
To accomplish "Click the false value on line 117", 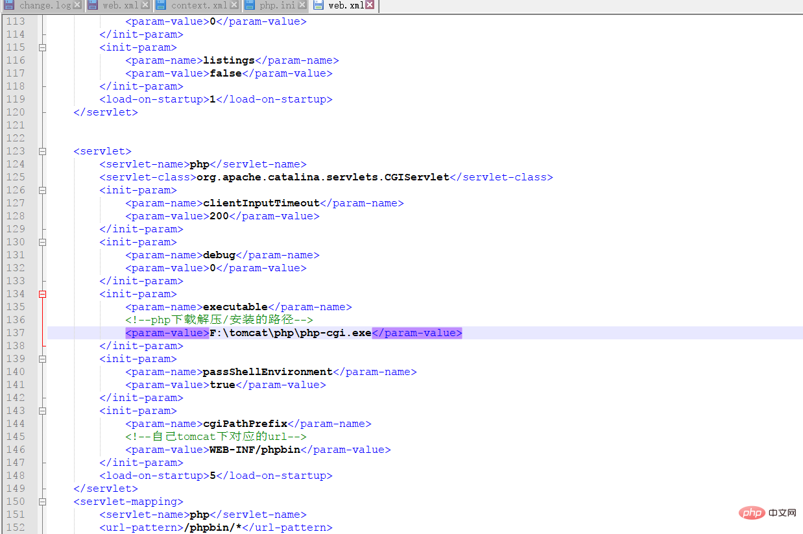I will pos(226,73).
